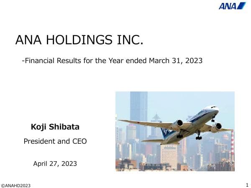Click the Financial Results subtitle line
251x188 pixels.
click(112, 61)
